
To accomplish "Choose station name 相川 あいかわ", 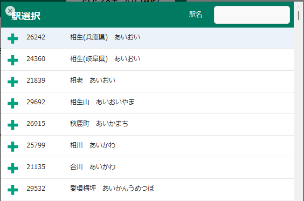I will (x=93, y=145).
